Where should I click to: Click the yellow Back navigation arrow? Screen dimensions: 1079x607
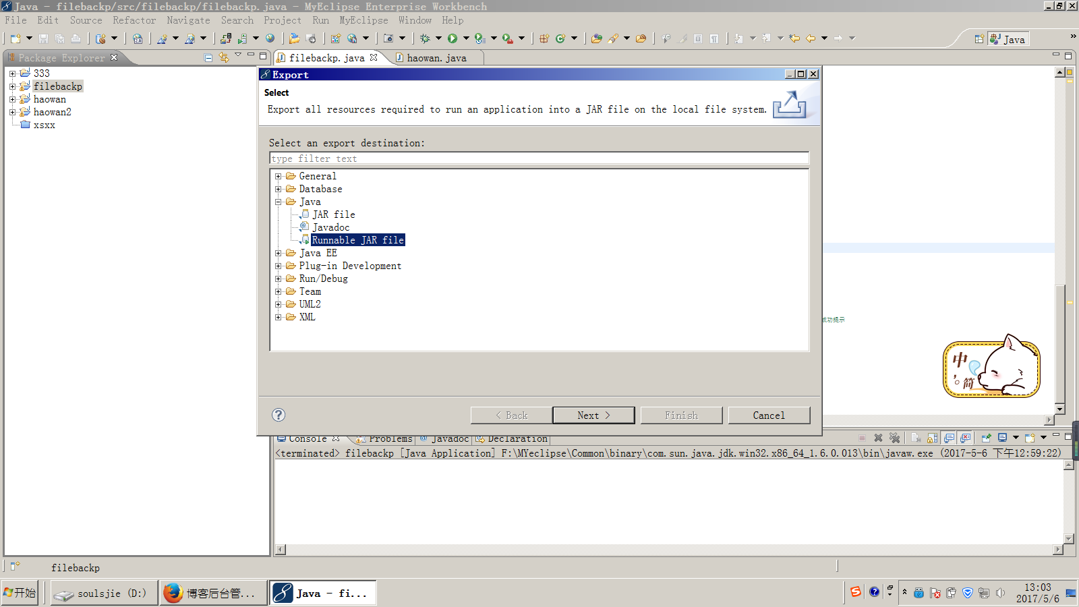pyautogui.click(x=811, y=38)
